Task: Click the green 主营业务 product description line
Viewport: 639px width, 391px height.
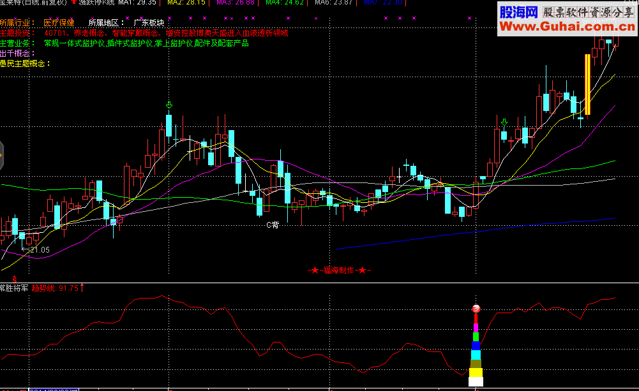Action: 124,43
